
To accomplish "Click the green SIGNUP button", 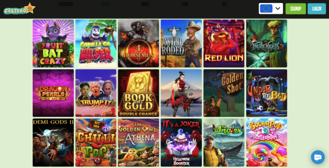I will (296, 9).
